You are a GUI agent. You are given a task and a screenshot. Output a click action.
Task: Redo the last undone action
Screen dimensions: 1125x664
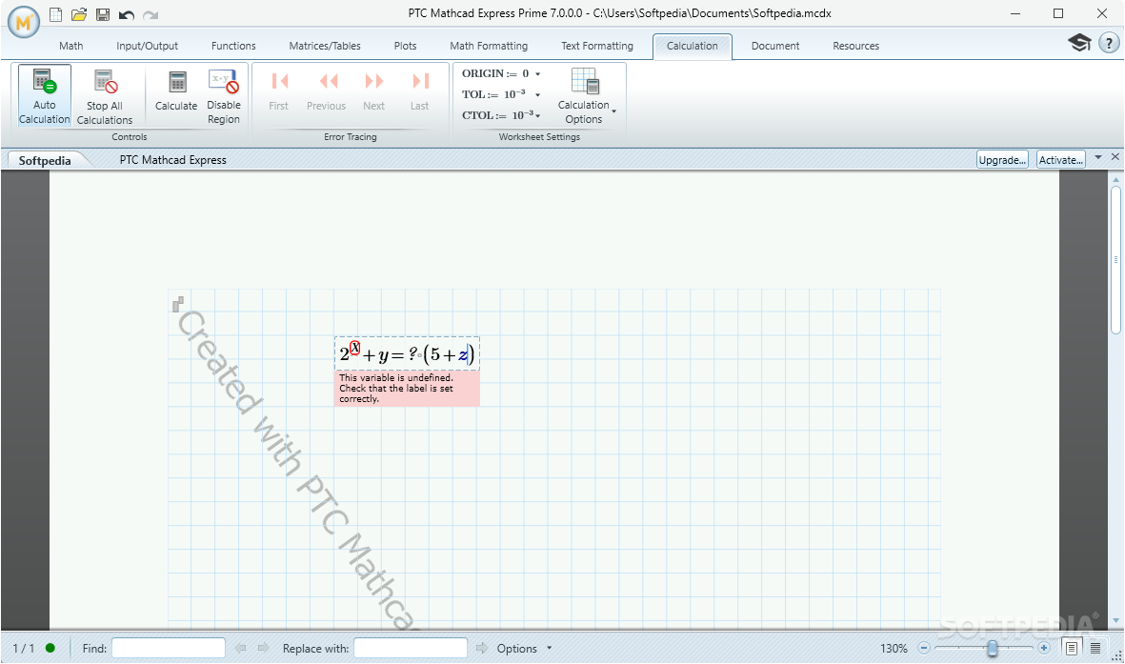[x=150, y=15]
